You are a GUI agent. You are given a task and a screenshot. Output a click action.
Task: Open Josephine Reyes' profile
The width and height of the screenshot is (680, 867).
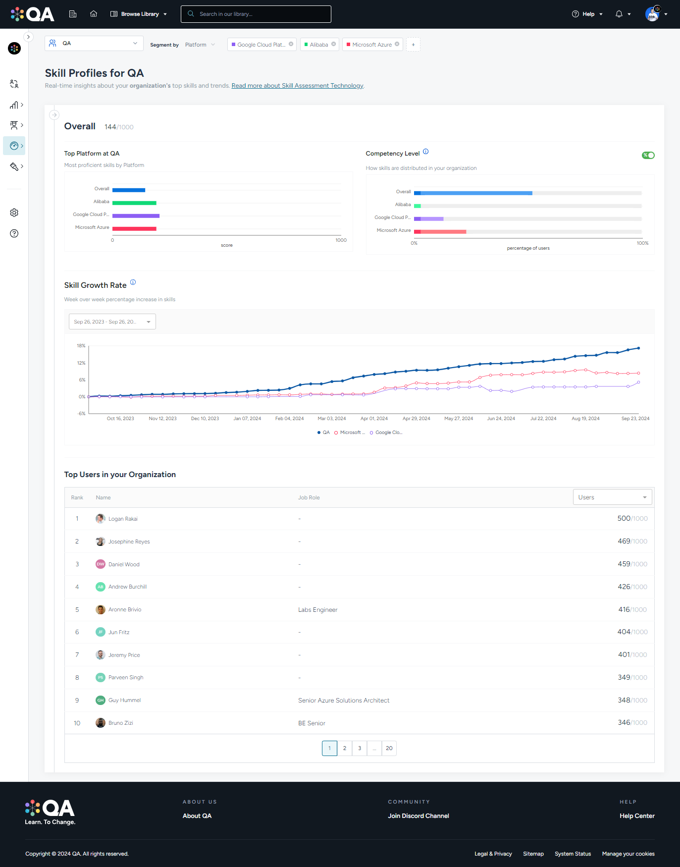pos(129,542)
